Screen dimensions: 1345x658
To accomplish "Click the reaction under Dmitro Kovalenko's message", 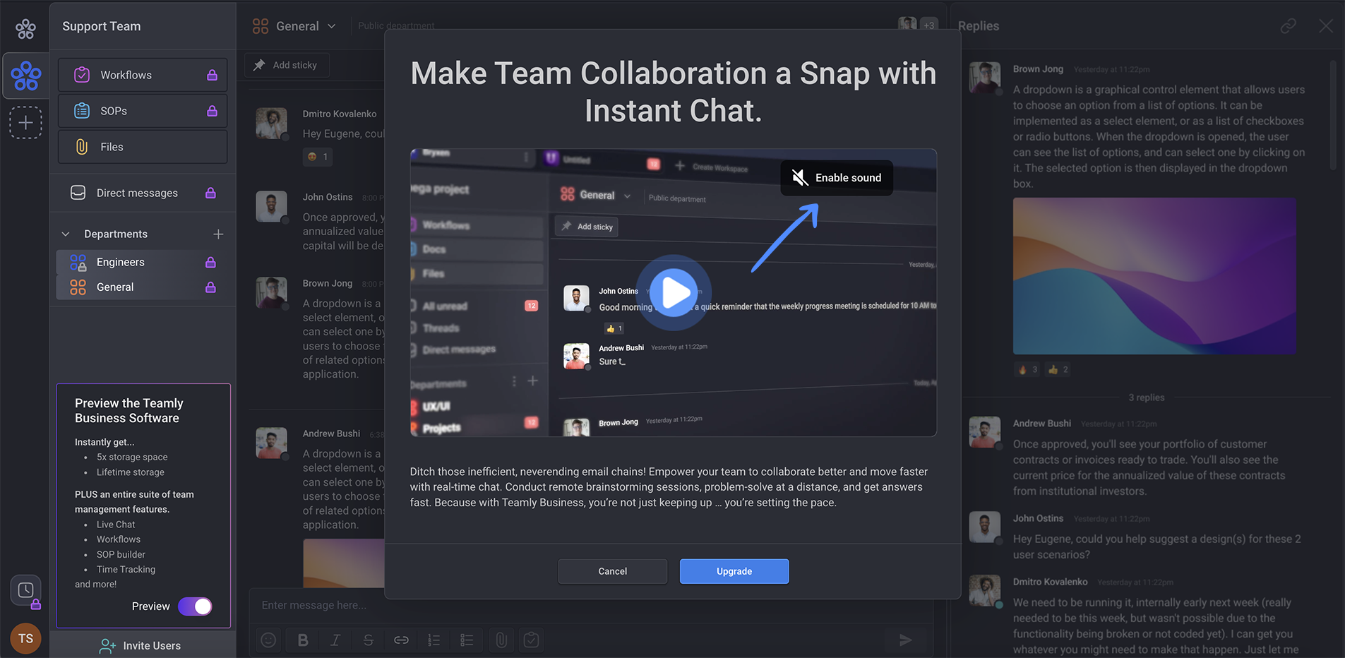I will click(x=318, y=157).
